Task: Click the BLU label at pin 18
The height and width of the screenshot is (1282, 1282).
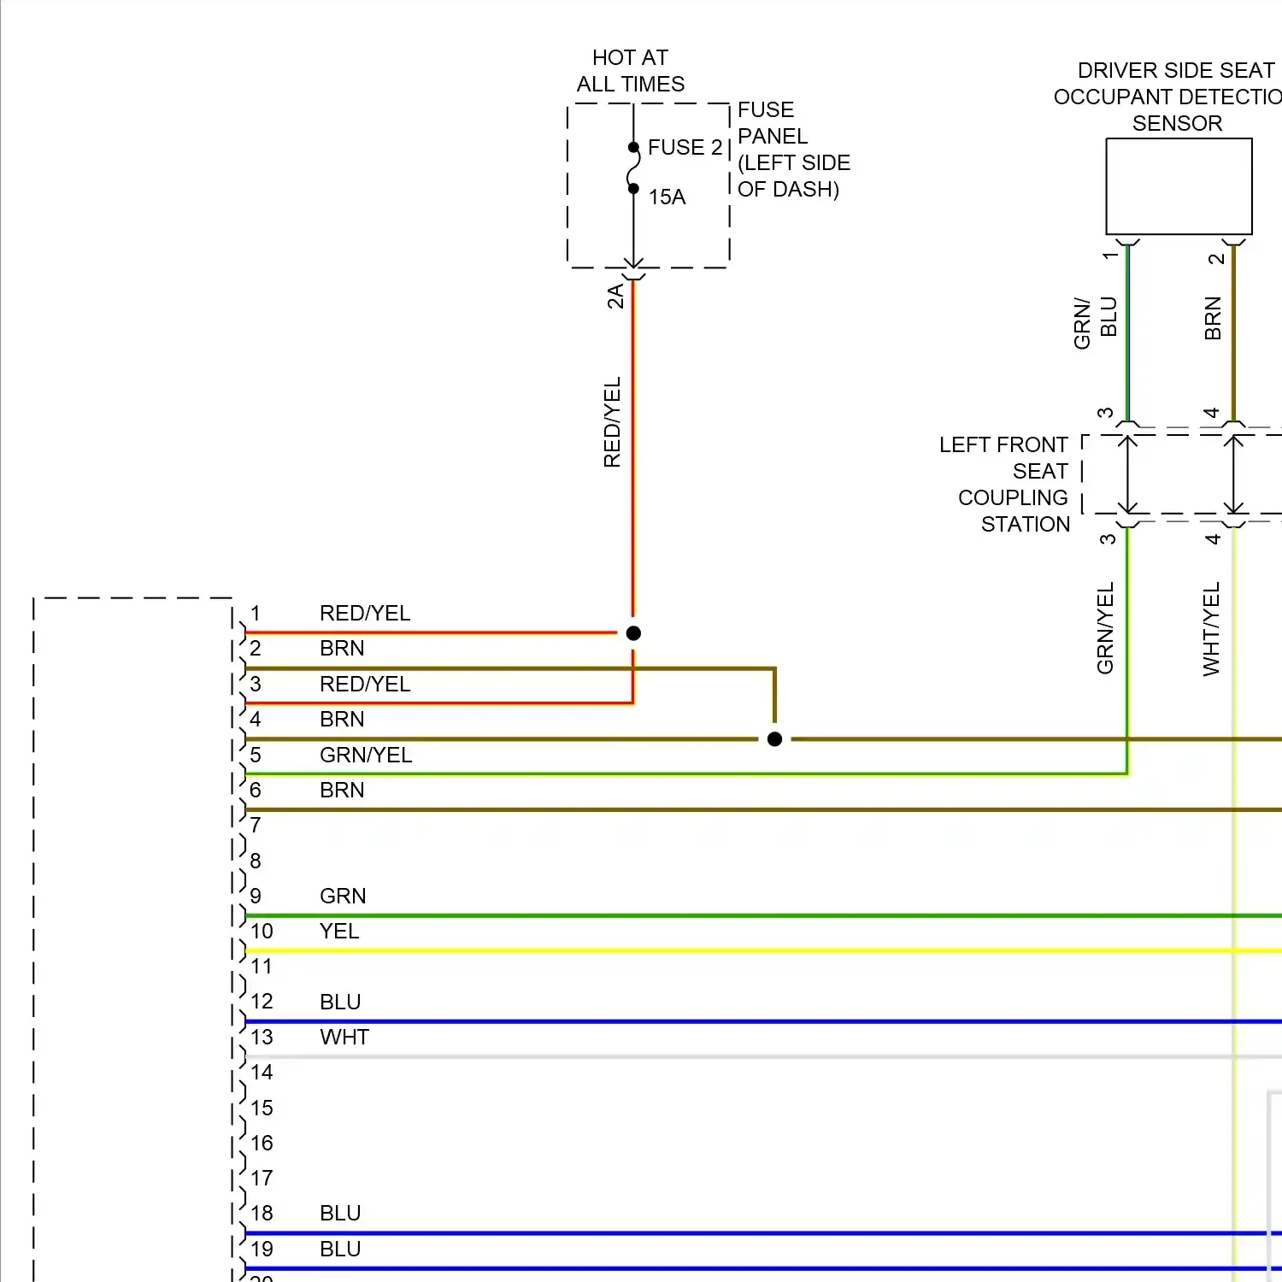Action: [340, 1214]
